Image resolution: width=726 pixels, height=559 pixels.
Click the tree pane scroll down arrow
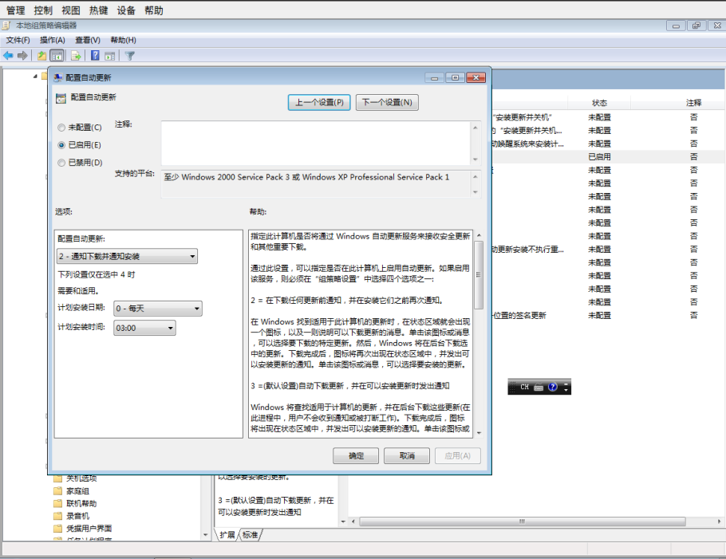point(205,535)
